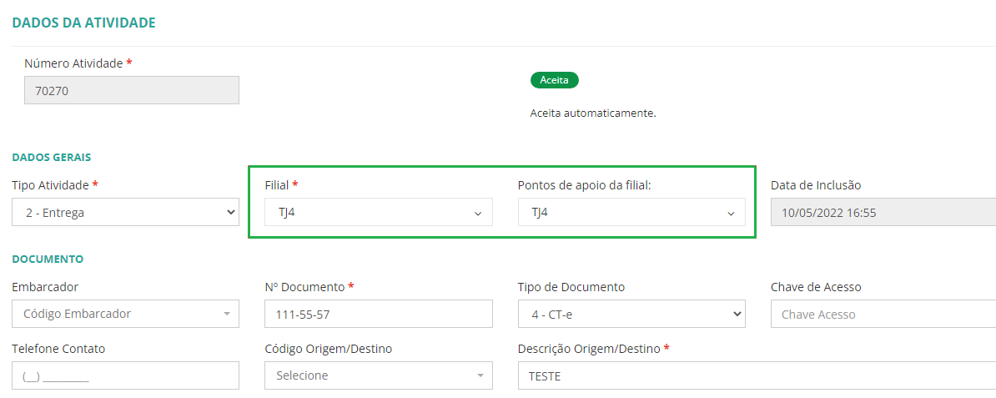Click the arrow of the Tipo Atividade select

tap(231, 213)
